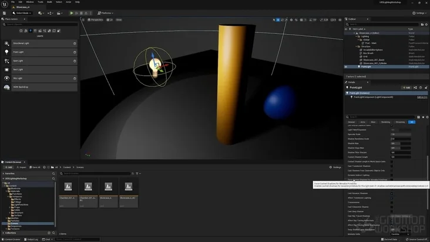Image resolution: width=430 pixels, height=242 pixels.
Task: Open the Intensity Units dropdown
Action: [401, 234]
